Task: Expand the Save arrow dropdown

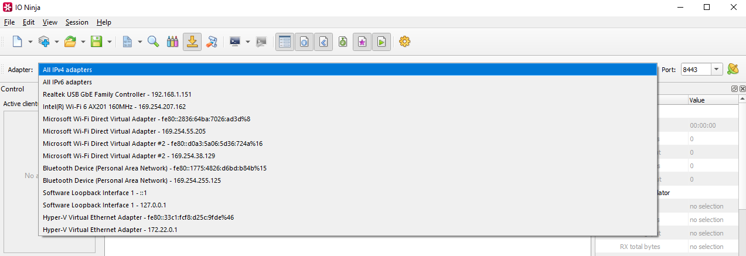Action: pos(110,42)
